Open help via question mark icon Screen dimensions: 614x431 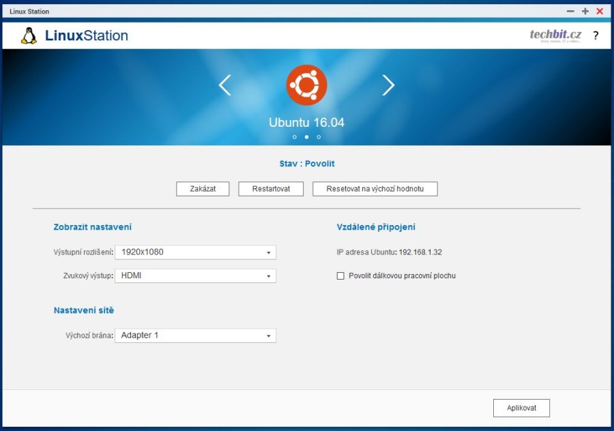[x=596, y=35]
